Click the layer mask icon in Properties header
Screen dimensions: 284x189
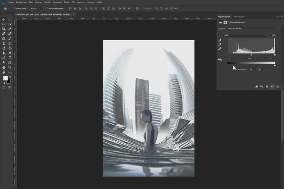(225, 22)
